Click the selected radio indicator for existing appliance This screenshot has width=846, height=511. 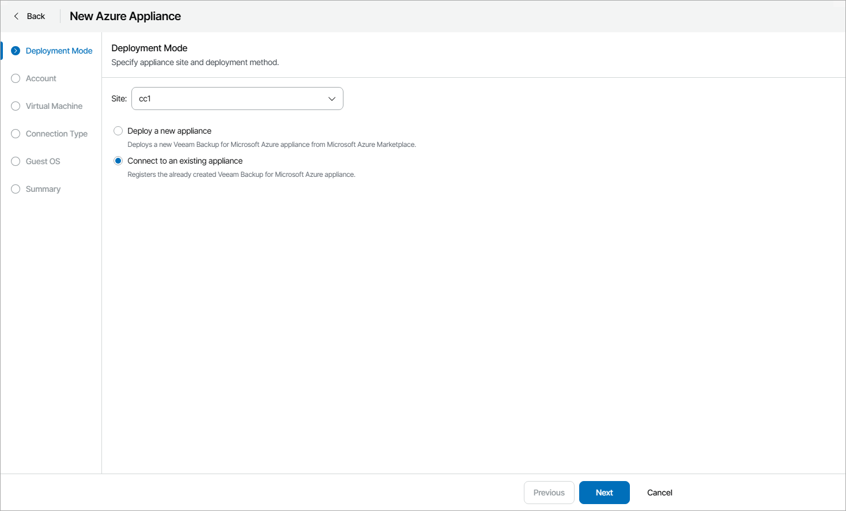pos(118,161)
